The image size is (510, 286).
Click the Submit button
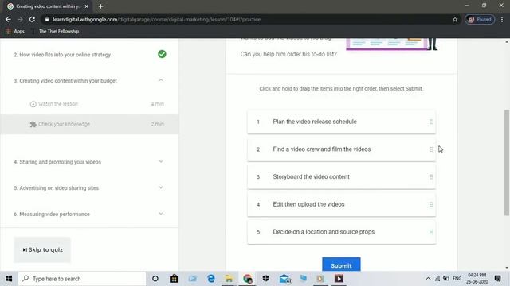click(341, 265)
